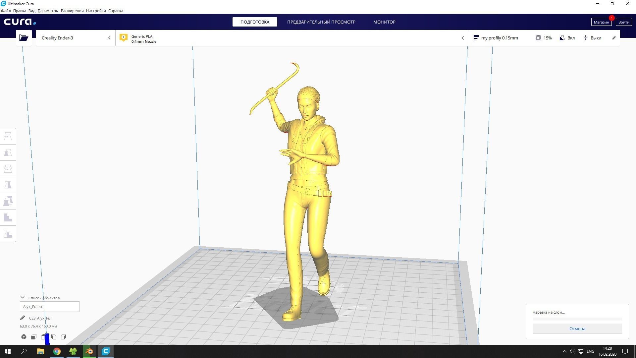
Task: Click the Войти sign-in button
Action: [623, 22]
